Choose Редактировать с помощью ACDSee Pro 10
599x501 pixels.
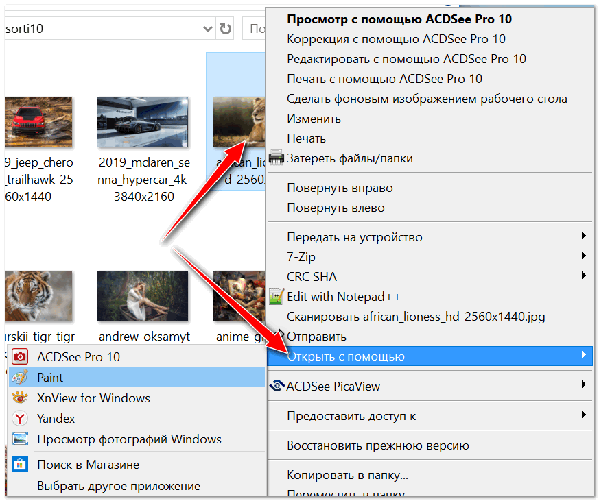(x=406, y=59)
